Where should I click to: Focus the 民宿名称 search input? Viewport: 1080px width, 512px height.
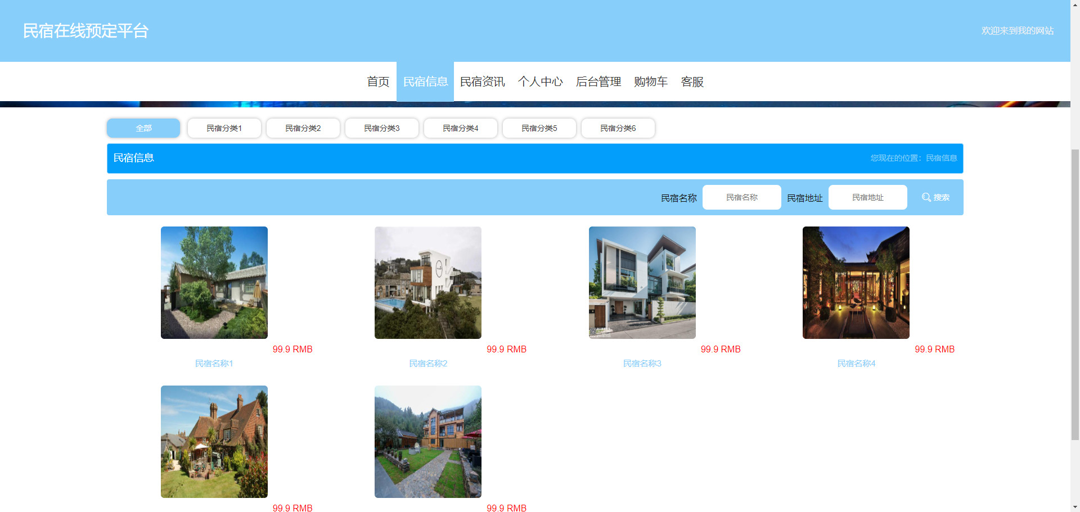tap(741, 197)
